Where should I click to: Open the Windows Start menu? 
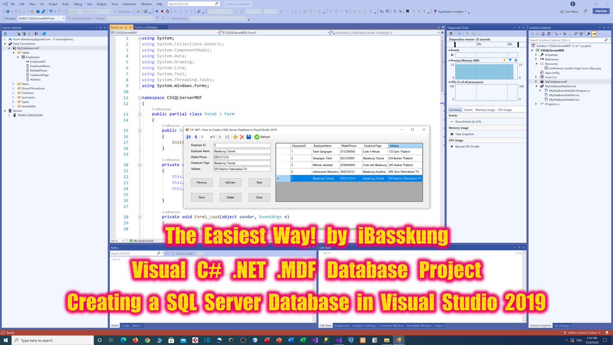6,340
